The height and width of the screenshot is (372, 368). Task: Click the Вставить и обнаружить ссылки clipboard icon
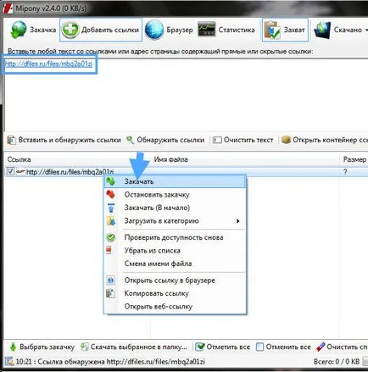11,140
